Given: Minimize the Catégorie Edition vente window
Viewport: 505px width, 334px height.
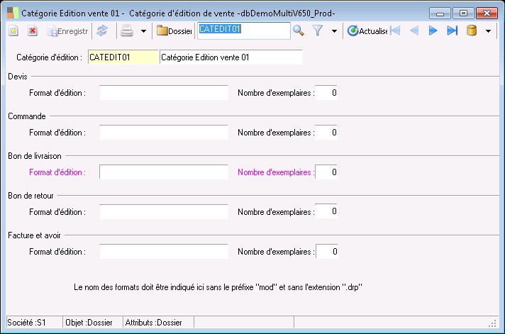Looking at the screenshot, I should 440,13.
